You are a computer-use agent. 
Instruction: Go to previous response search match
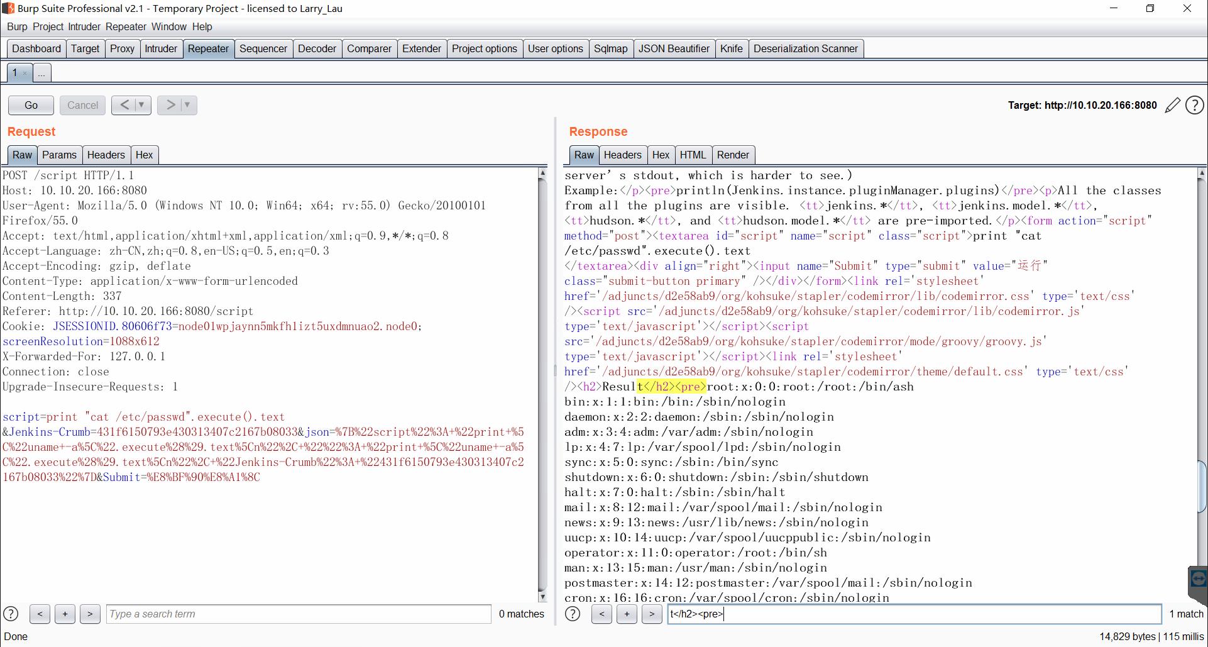601,614
